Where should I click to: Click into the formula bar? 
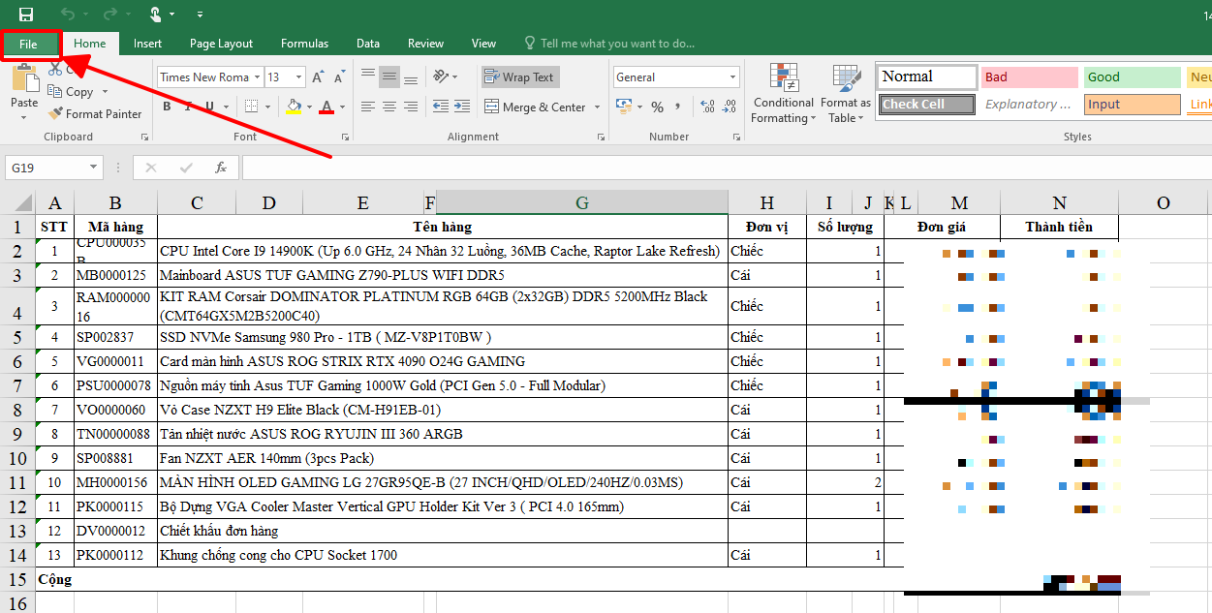coord(727,168)
